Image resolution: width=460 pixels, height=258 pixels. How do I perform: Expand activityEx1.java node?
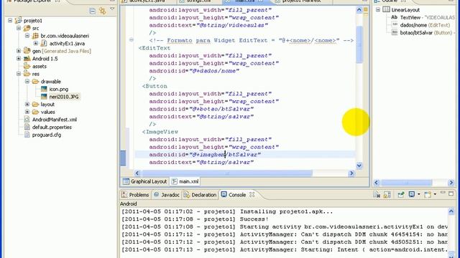click(x=36, y=43)
